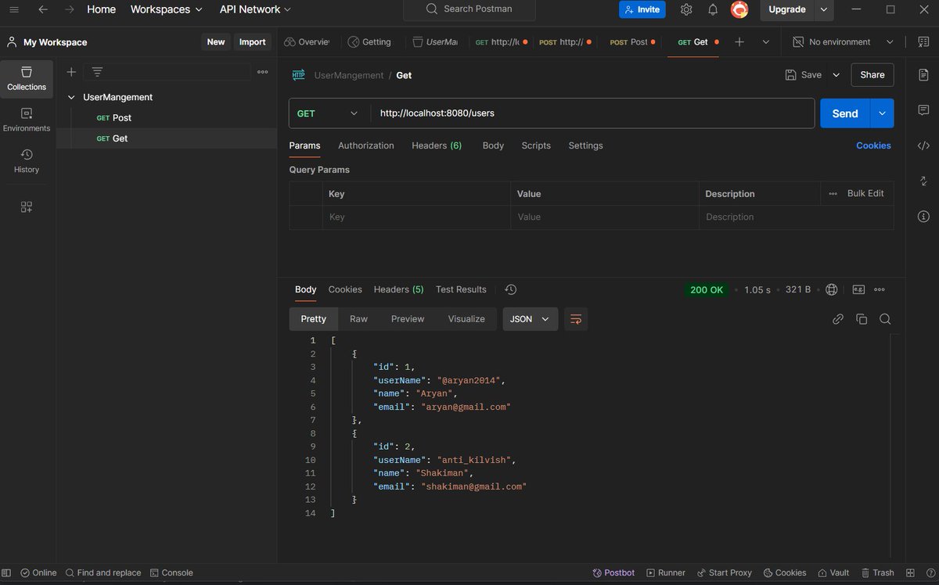Open the user avatar icon

739,9
